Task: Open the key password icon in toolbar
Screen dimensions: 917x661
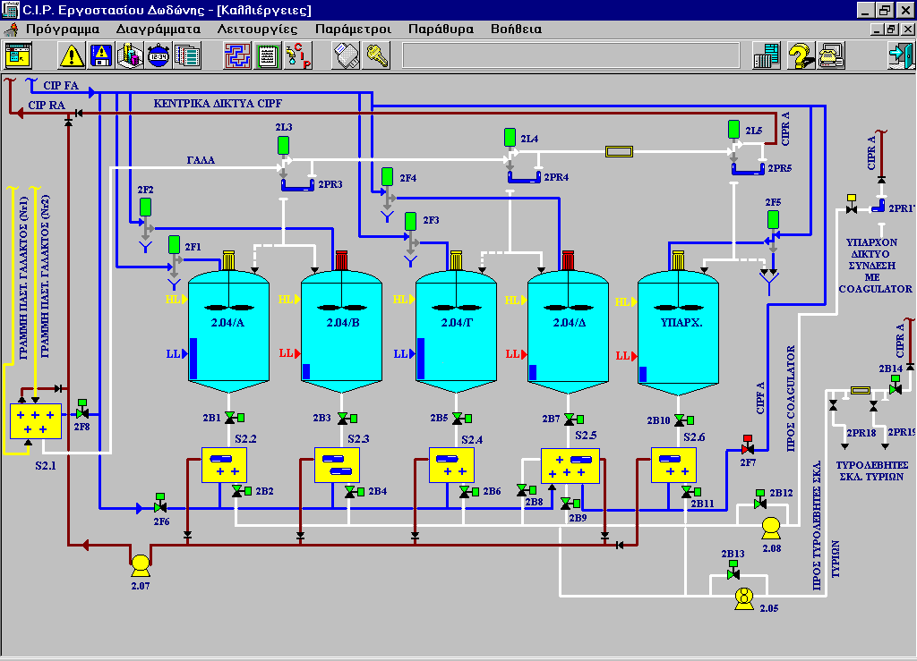Action: point(375,55)
